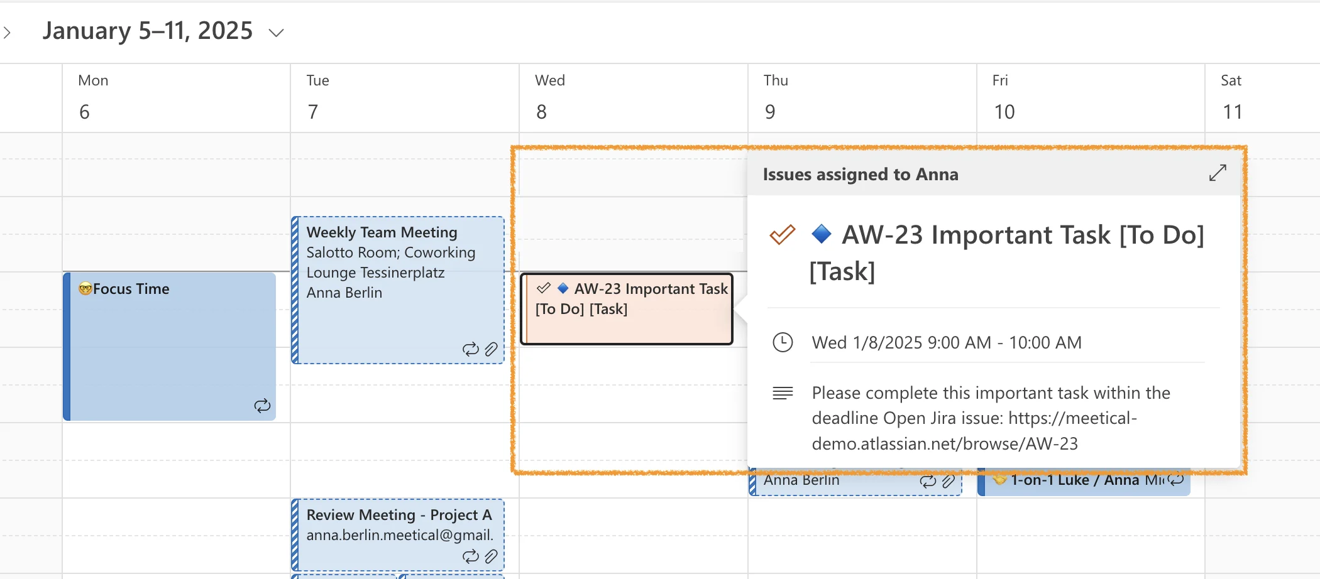Open the January 5–11 date range dropdown
Viewport: 1320px width, 579px height.
(277, 33)
